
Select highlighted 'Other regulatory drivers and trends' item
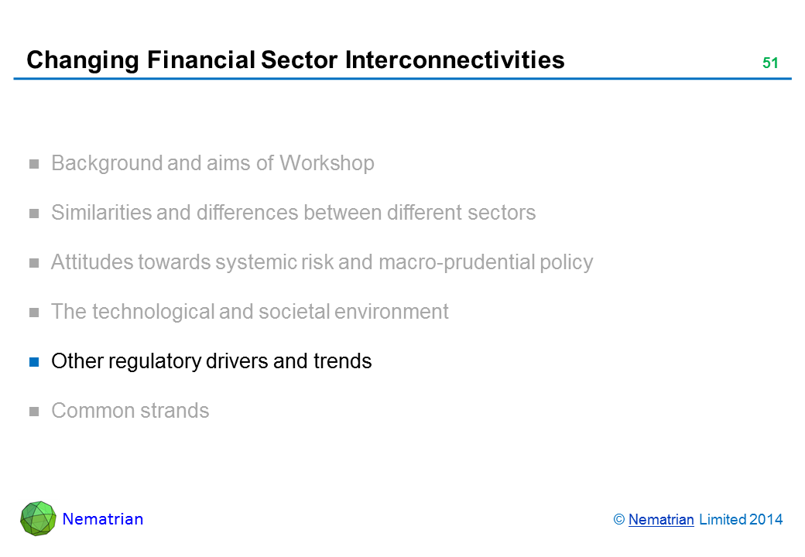211,361
